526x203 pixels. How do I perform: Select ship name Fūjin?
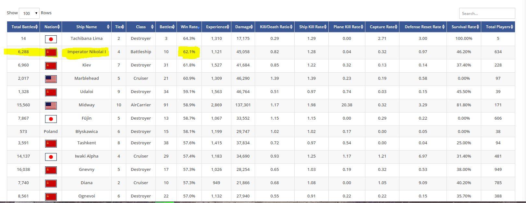(x=87, y=118)
